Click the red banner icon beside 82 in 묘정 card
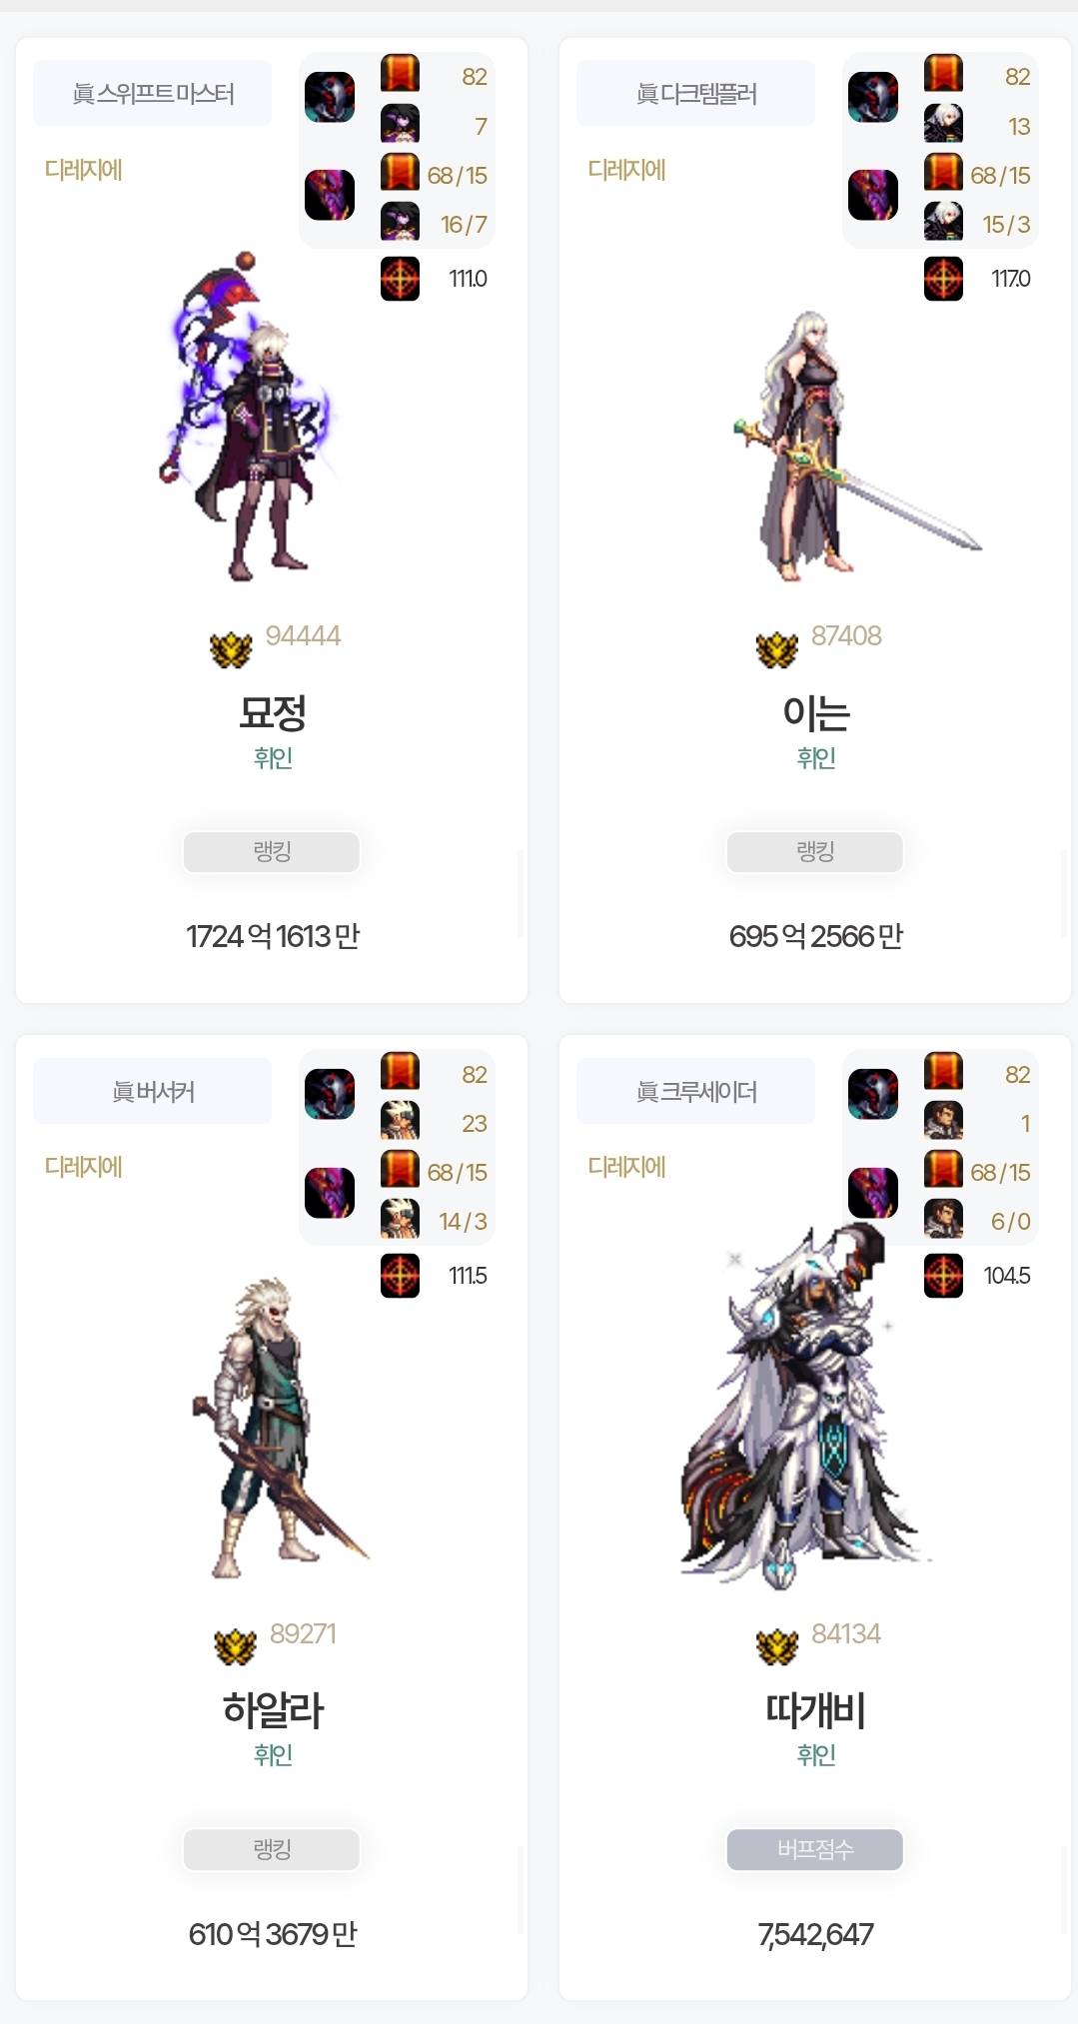Viewport: 1078px width, 2024px height. tap(400, 74)
